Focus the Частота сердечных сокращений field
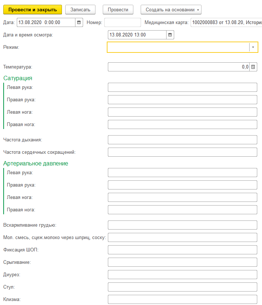This screenshot has height=305, width=262. pos(183,152)
